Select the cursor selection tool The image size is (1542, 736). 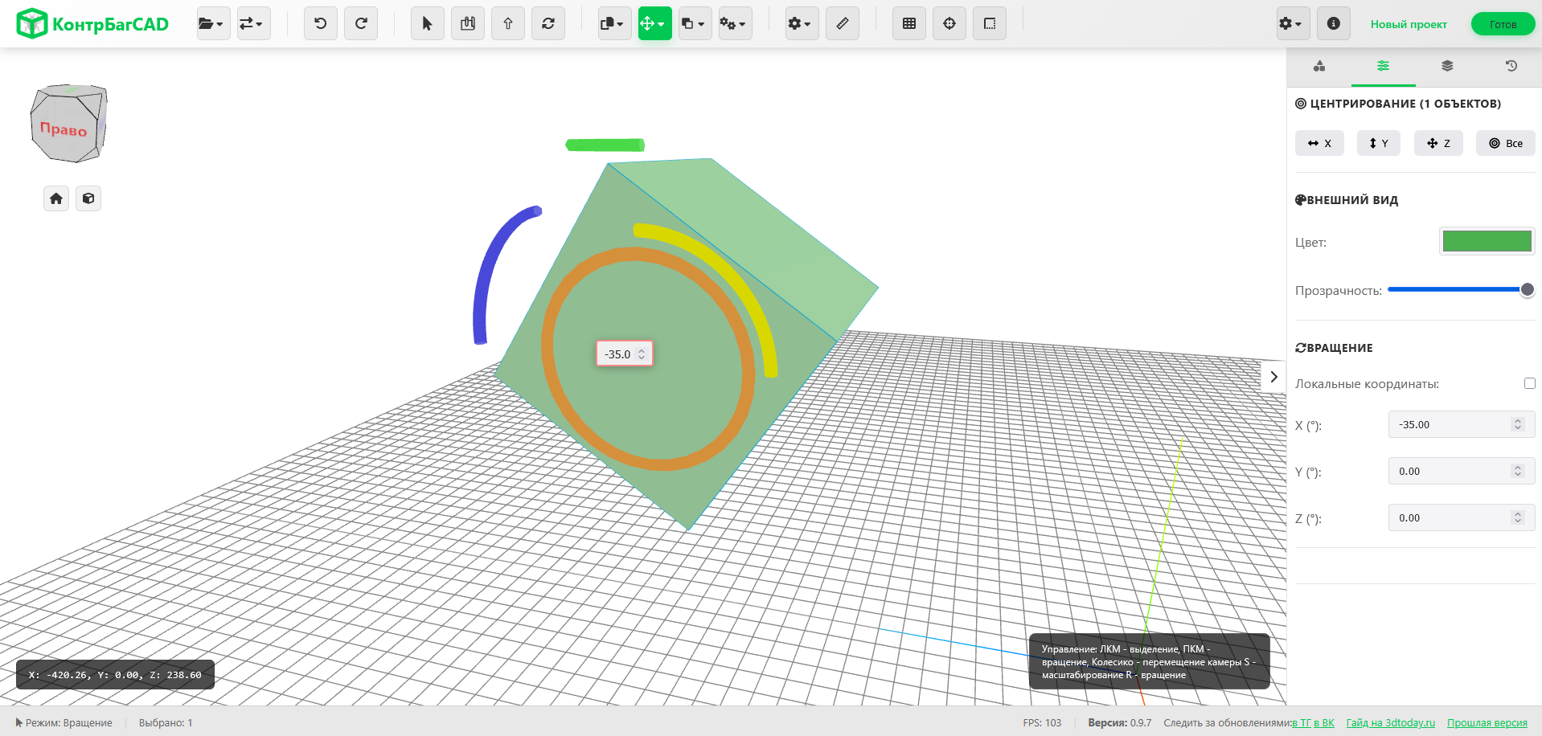coord(427,23)
